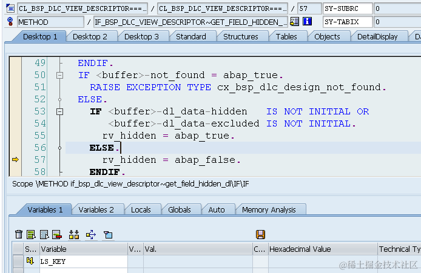
Task: Open the Locals tab
Action: (141, 209)
